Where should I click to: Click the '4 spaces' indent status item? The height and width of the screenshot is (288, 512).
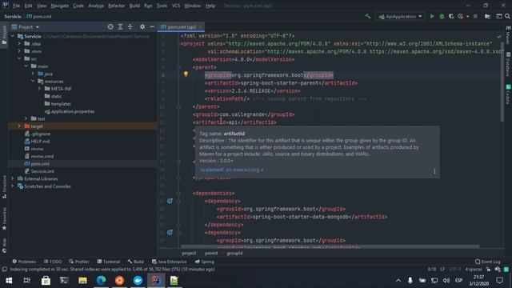click(474, 270)
